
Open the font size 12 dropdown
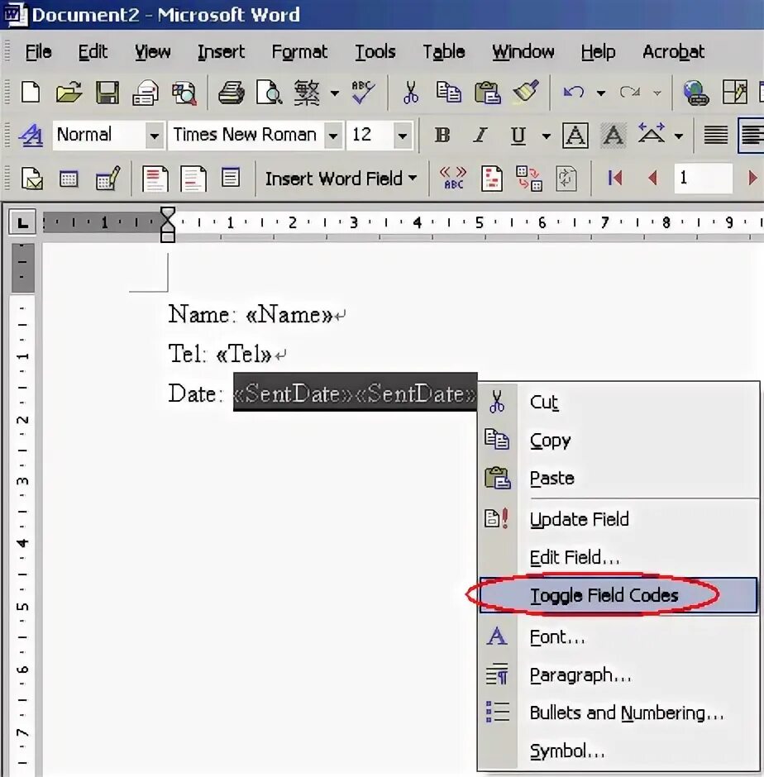click(x=403, y=136)
